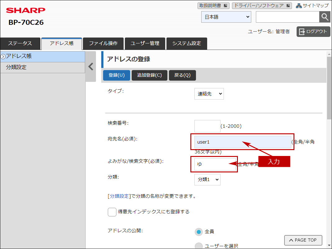Open the 取扱説明書 manual link
The width and height of the screenshot is (332, 249).
coord(213,6)
